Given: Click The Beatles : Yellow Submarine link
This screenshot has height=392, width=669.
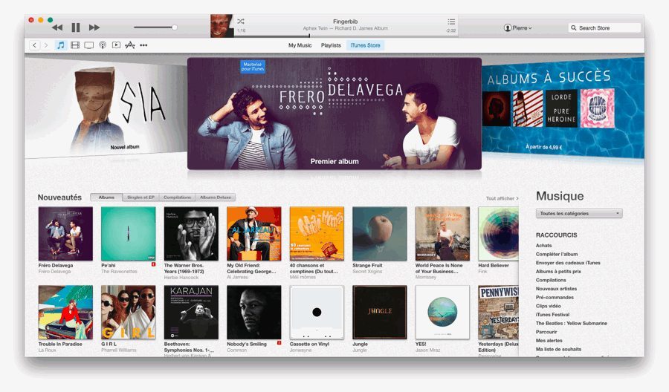Looking at the screenshot, I should click(x=572, y=324).
